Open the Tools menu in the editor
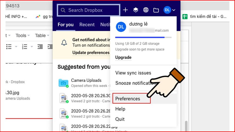This screenshot has width=235, height=132. point(23,35)
